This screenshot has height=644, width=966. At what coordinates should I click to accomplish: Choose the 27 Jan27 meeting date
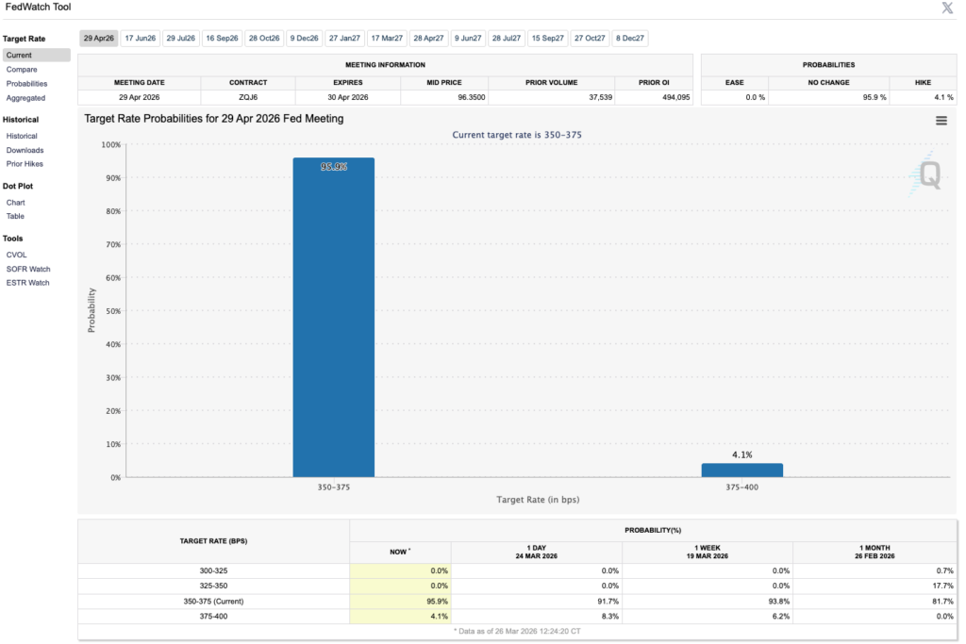[344, 38]
